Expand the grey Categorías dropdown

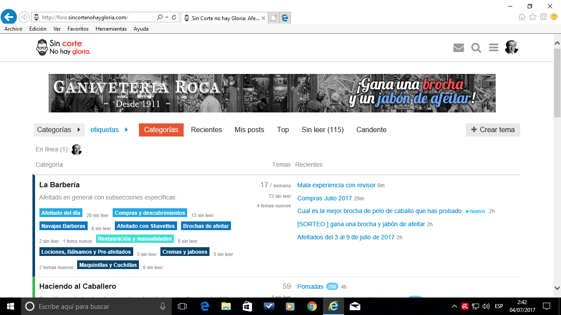(59, 130)
